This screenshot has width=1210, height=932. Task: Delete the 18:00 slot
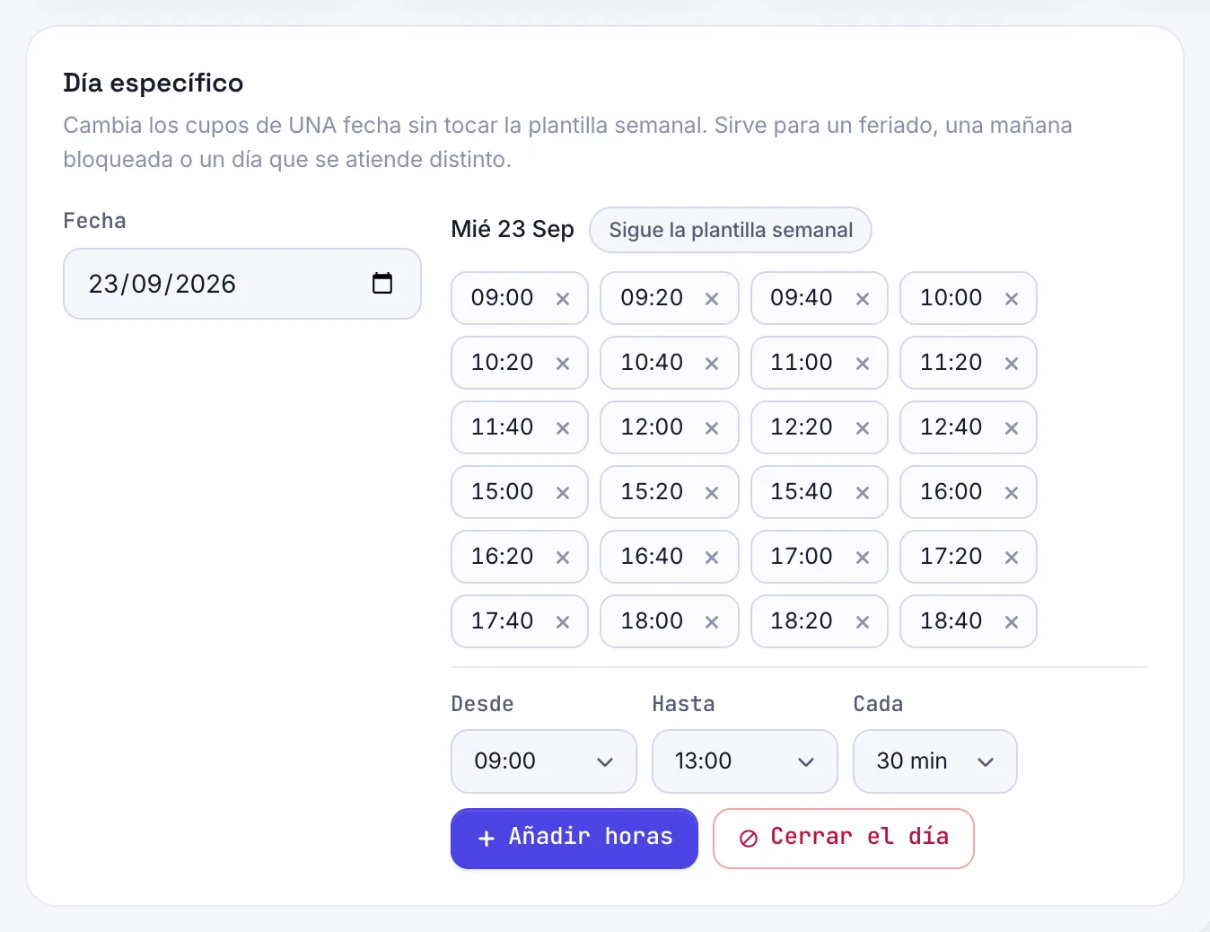pos(712,622)
